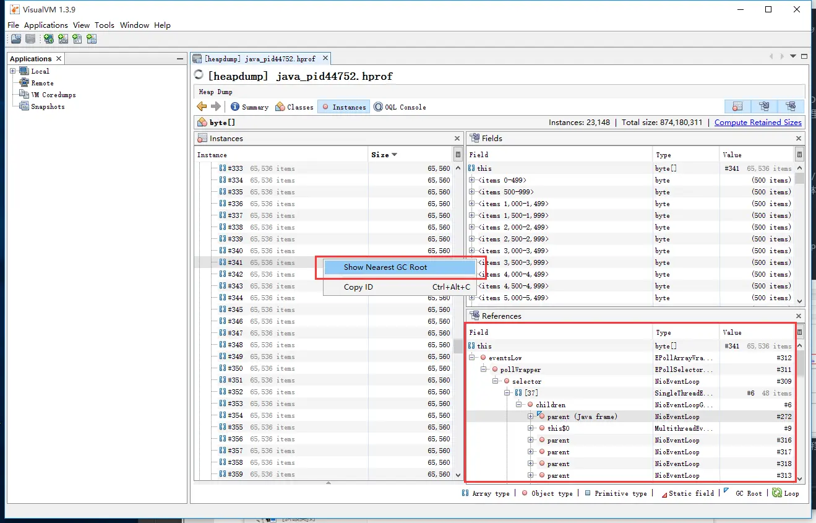Viewport: 816px width, 523px height.
Task: Close the Applications sidebar tab
Action: coord(59,59)
